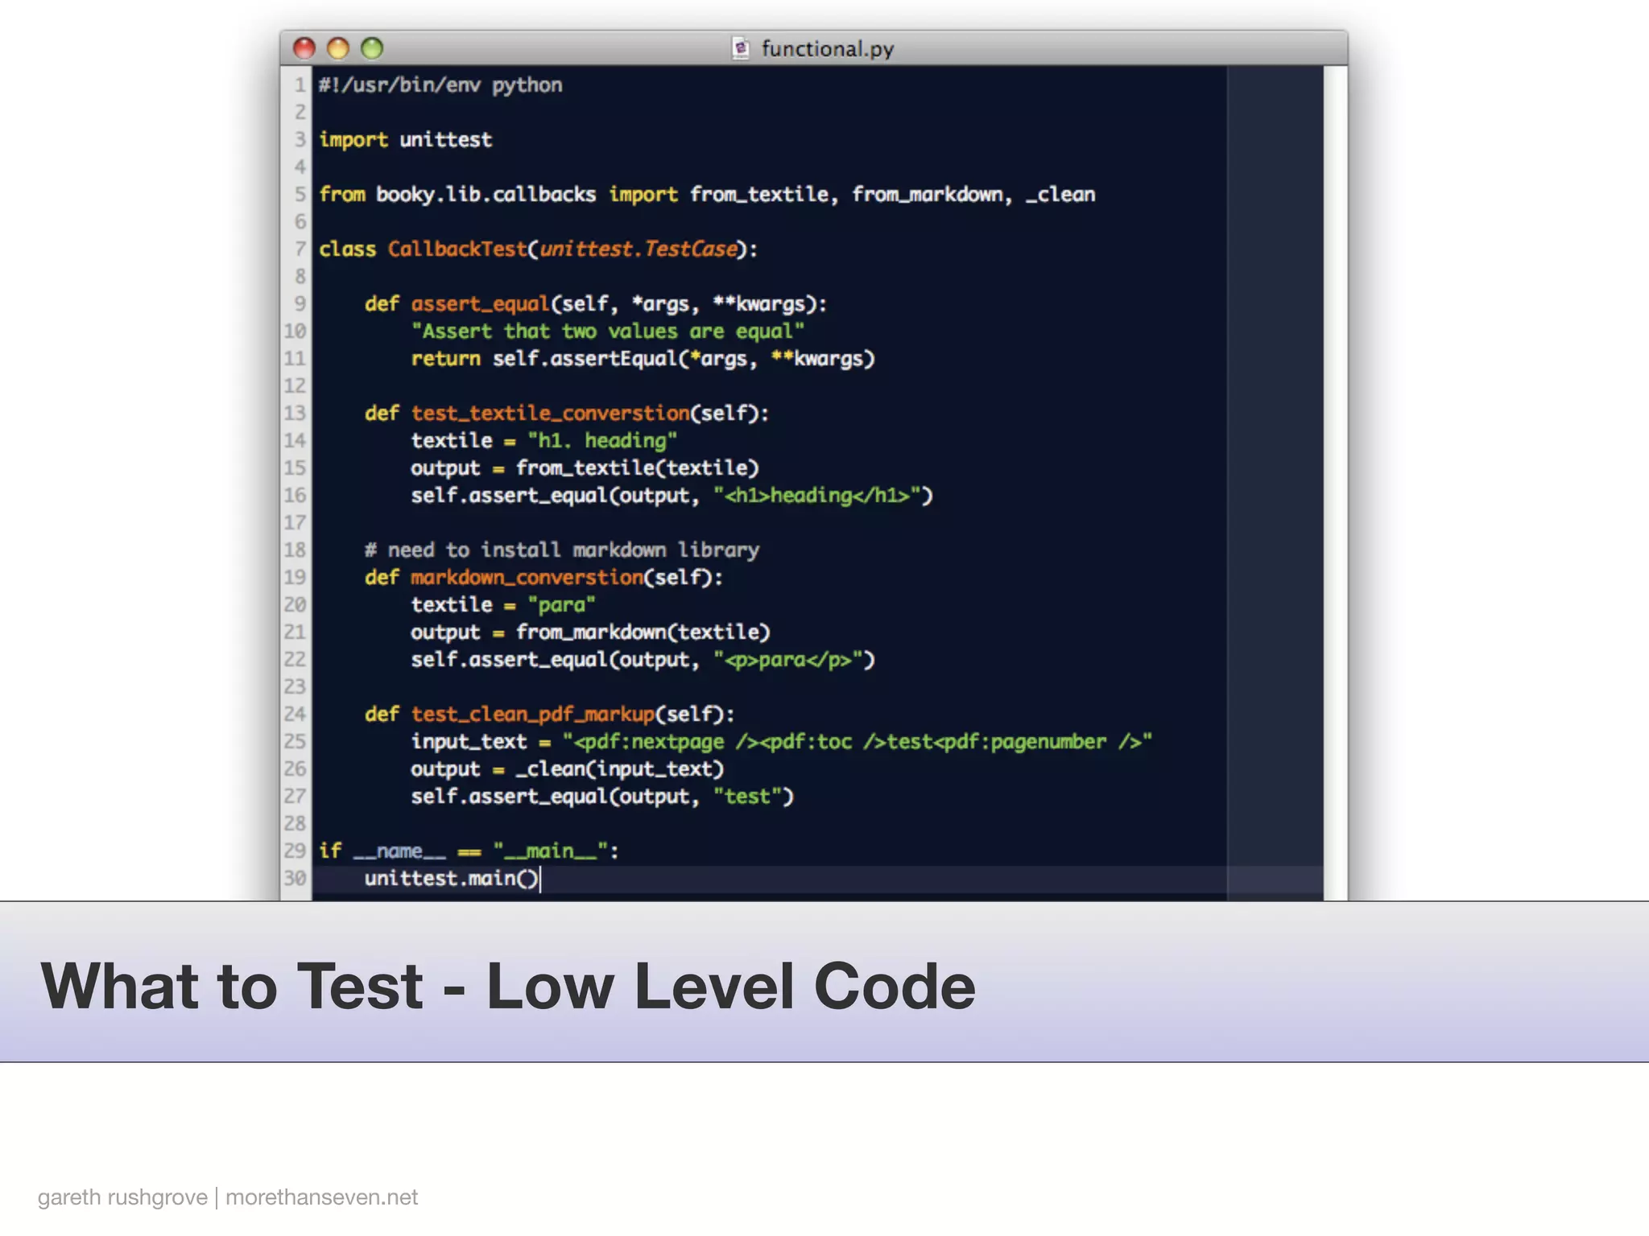Click line number 13 in the gutter
Screen dimensions: 1649x1236
(295, 413)
